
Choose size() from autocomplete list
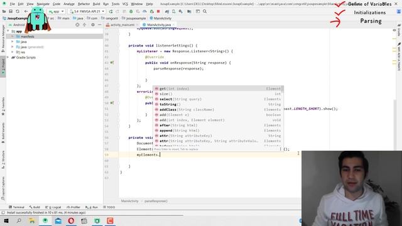(x=218, y=94)
